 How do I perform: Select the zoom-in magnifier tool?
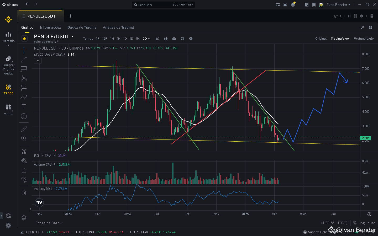24,138
